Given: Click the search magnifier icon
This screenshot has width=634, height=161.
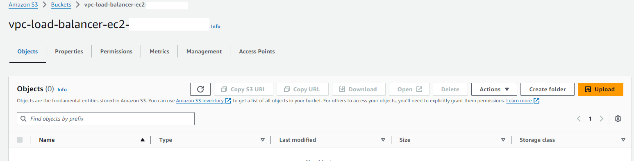Looking at the screenshot, I should pos(23,119).
